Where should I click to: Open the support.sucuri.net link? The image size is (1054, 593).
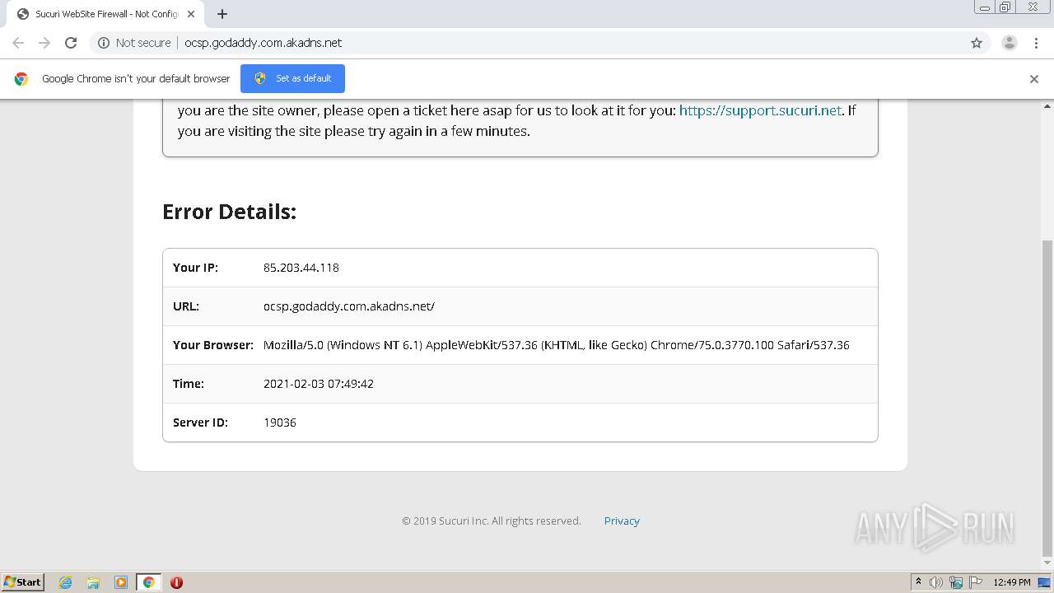[x=760, y=110]
